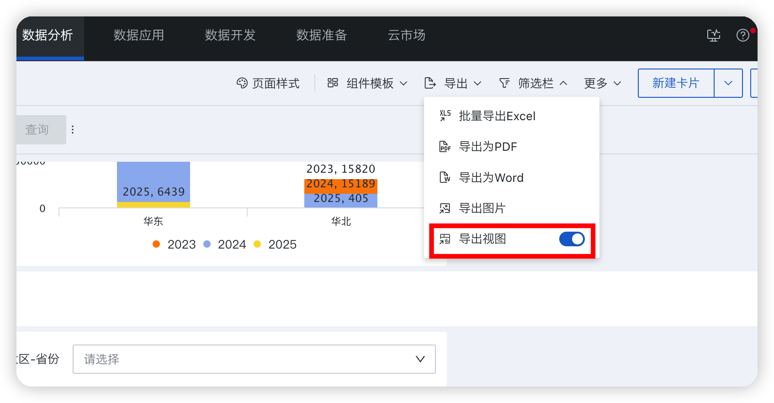Toggle the 2025 legend label
This screenshot has width=774, height=403.
coord(282,244)
